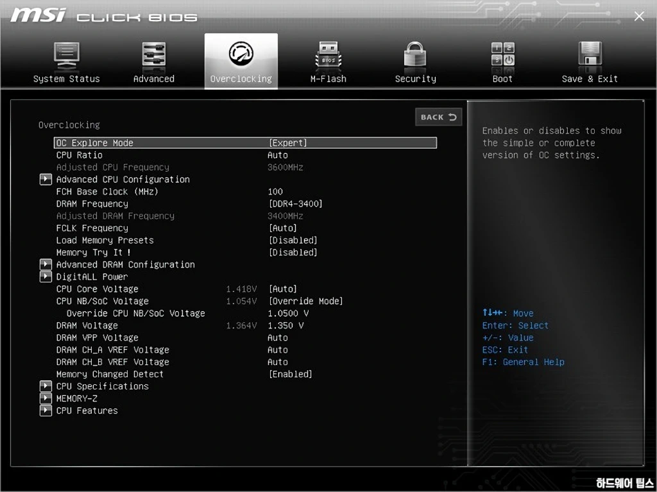This screenshot has height=492, width=657.
Task: Select Memory Changed Detect label
Action: 110,374
